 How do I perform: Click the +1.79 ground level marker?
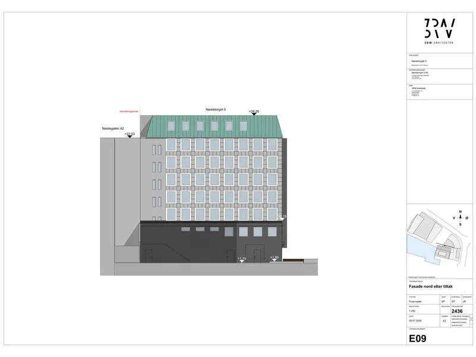click(242, 259)
